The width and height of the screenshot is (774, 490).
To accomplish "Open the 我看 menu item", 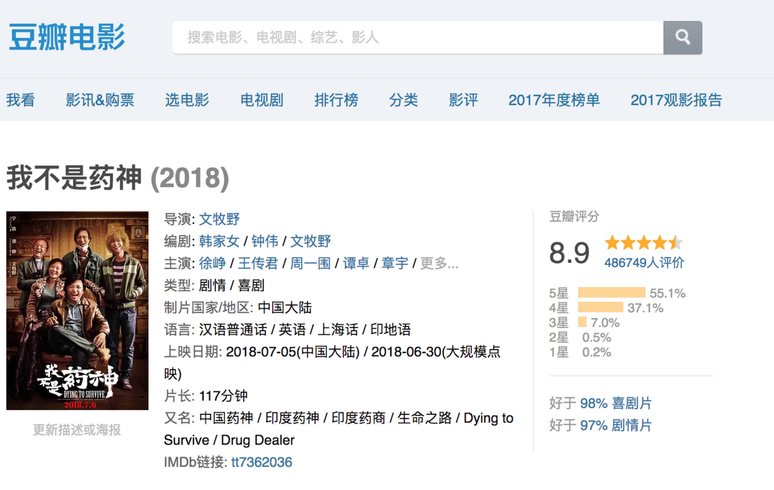I will (x=20, y=100).
